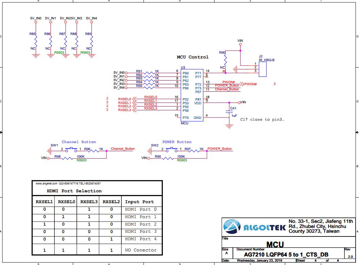Click pin name P77 on the MCU

point(198,77)
